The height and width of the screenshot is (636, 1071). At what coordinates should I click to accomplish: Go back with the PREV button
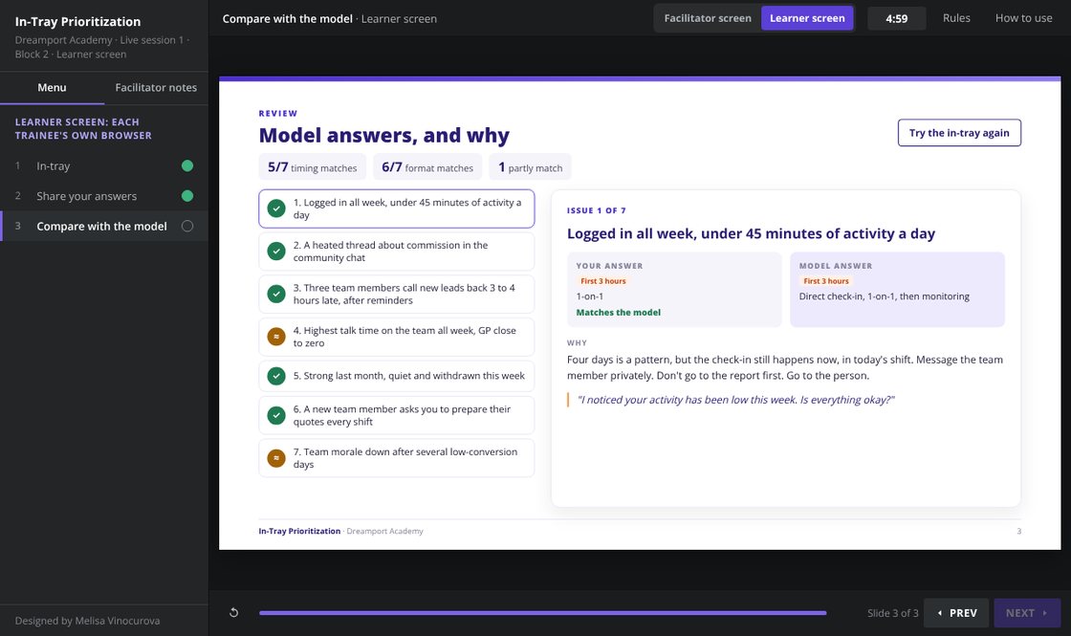[957, 613]
